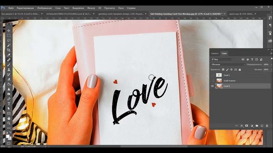Select the Lasso tool
273x153 pixels.
tap(9, 40)
